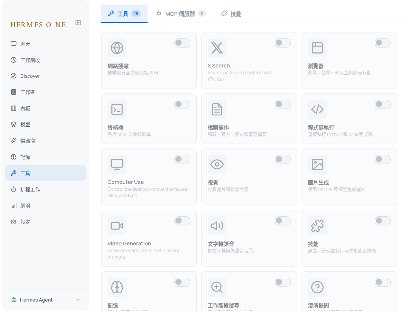Switch on the 終端機 toggle
The image size is (408, 314).
pyautogui.click(x=182, y=104)
